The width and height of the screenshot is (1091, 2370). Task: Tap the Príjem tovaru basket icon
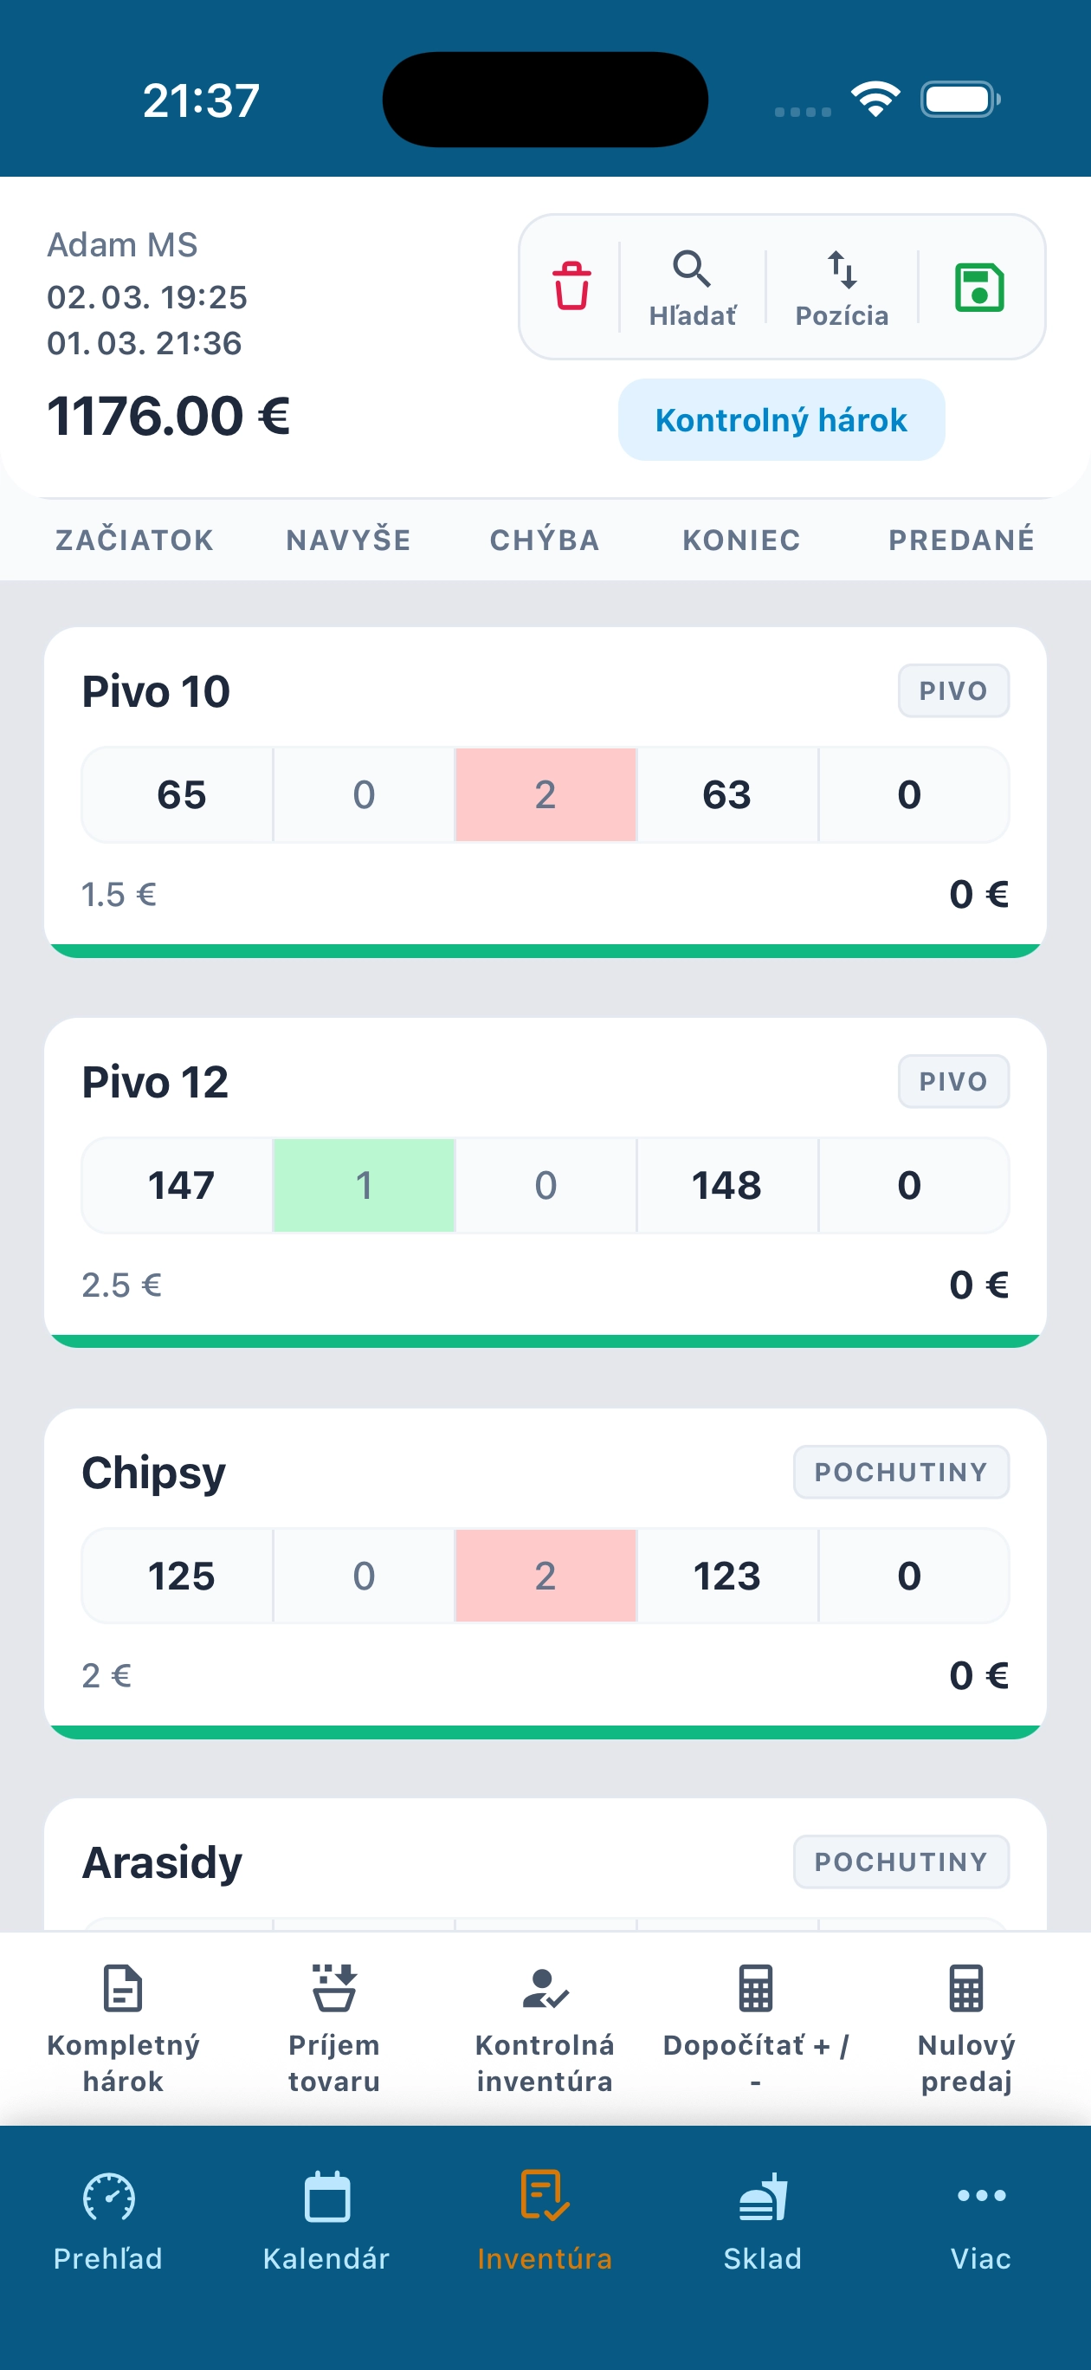[x=333, y=1988]
